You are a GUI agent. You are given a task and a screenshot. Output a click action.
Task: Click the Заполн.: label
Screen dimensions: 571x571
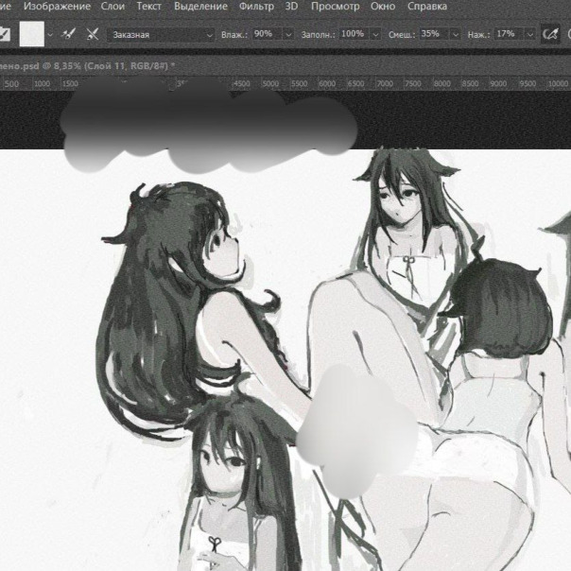(x=318, y=35)
